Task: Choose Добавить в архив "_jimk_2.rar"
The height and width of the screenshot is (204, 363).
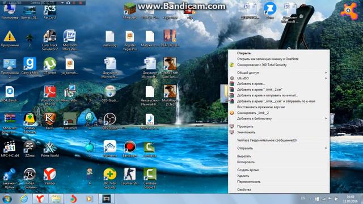Action: 278,90
